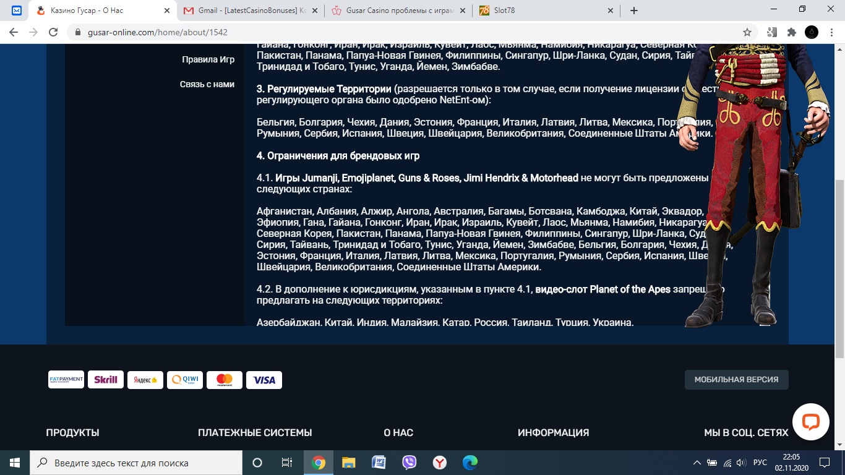Click the bold text видео-слот Planet of the Apes

tap(603, 289)
